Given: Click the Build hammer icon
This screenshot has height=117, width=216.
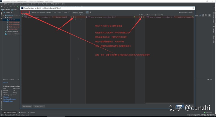Looking at the screenshot, I should [x=18, y=7].
